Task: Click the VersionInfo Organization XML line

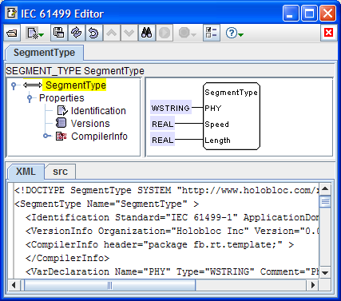Action: point(172,231)
